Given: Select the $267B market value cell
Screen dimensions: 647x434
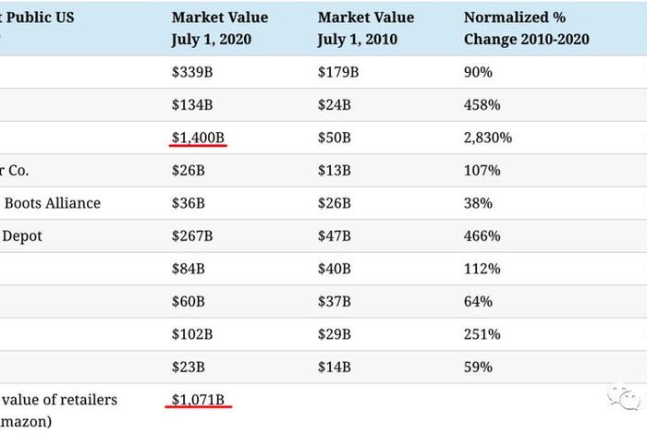Looking at the screenshot, I should point(191,236).
